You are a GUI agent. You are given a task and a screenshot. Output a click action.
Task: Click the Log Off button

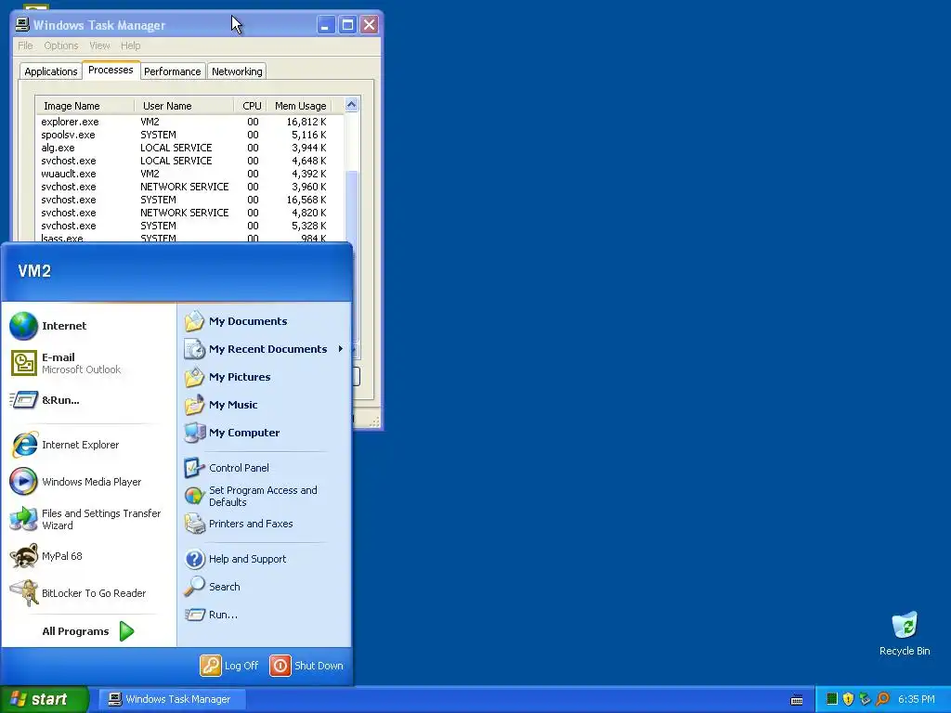[x=230, y=665]
